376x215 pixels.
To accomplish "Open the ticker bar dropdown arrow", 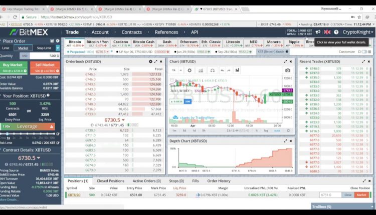I will (x=373, y=24).
